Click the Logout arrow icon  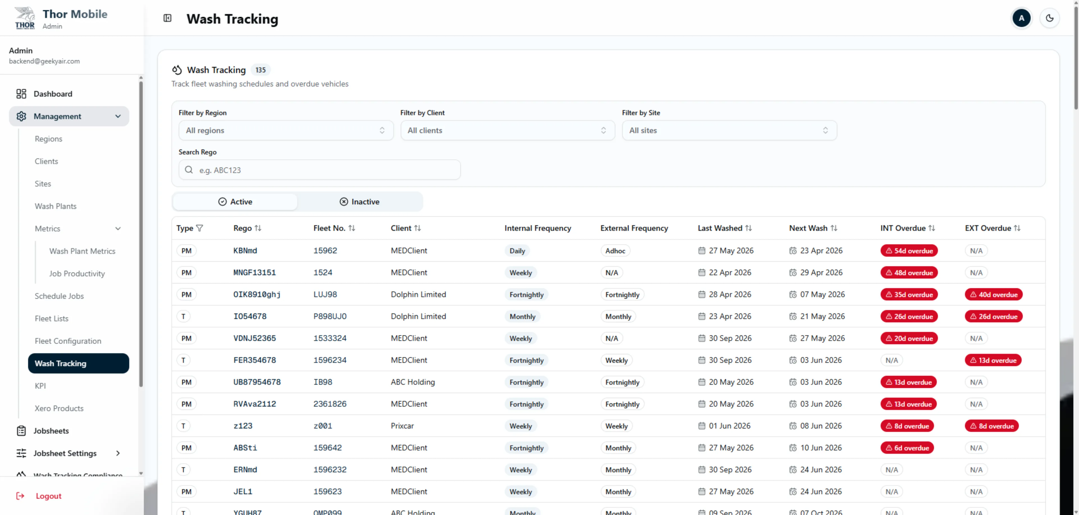pyautogui.click(x=20, y=496)
